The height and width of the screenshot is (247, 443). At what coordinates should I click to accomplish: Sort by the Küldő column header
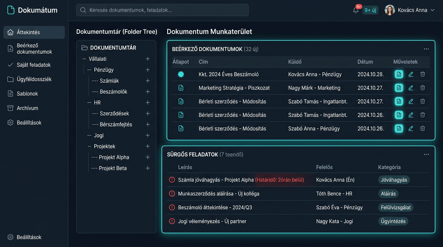click(295, 62)
